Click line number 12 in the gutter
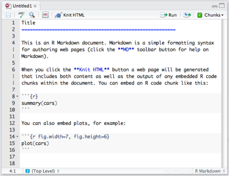 (12, 123)
